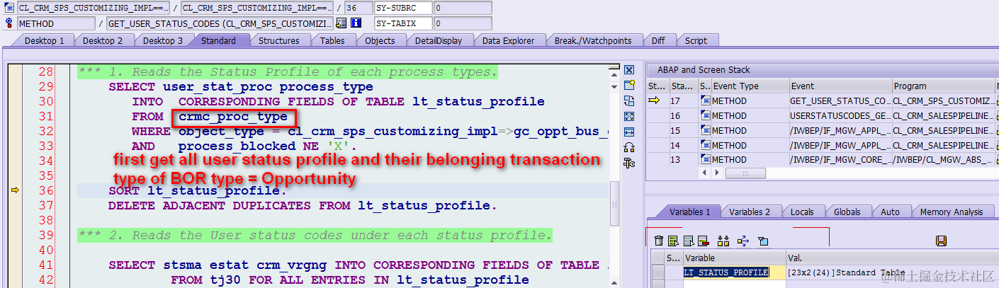Click the METHOD type field

click(x=55, y=23)
